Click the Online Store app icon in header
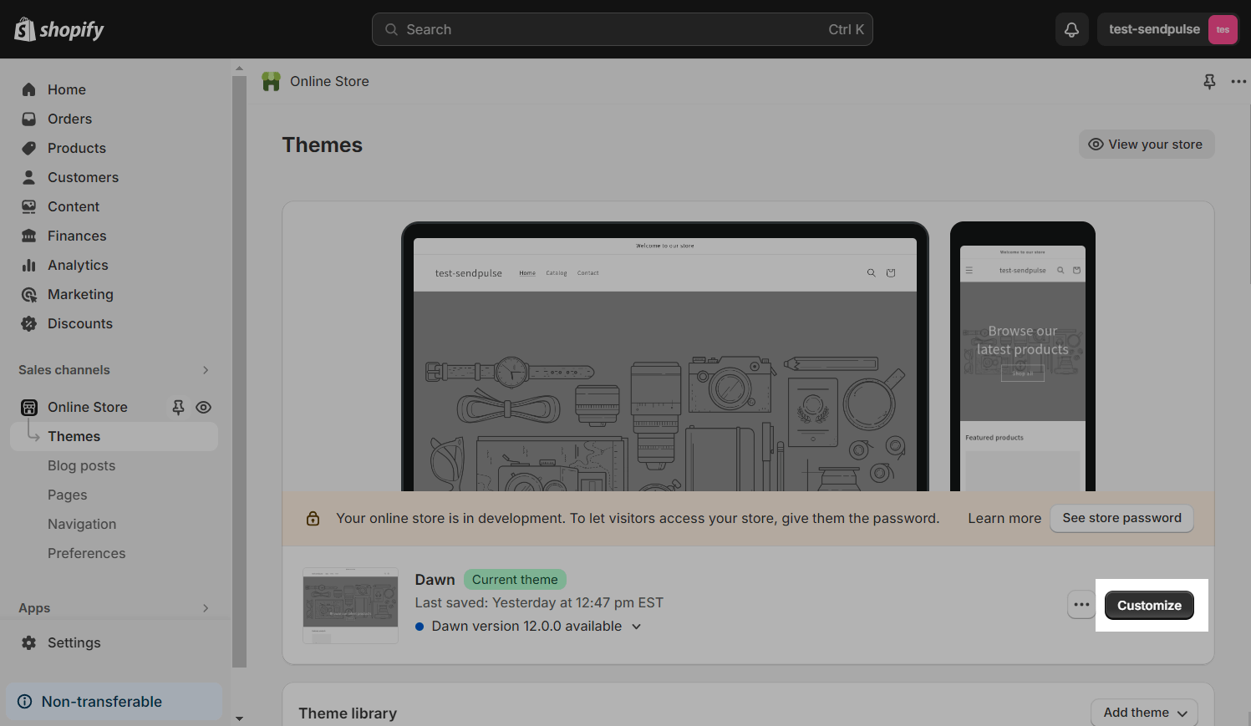1251x726 pixels. [x=272, y=81]
